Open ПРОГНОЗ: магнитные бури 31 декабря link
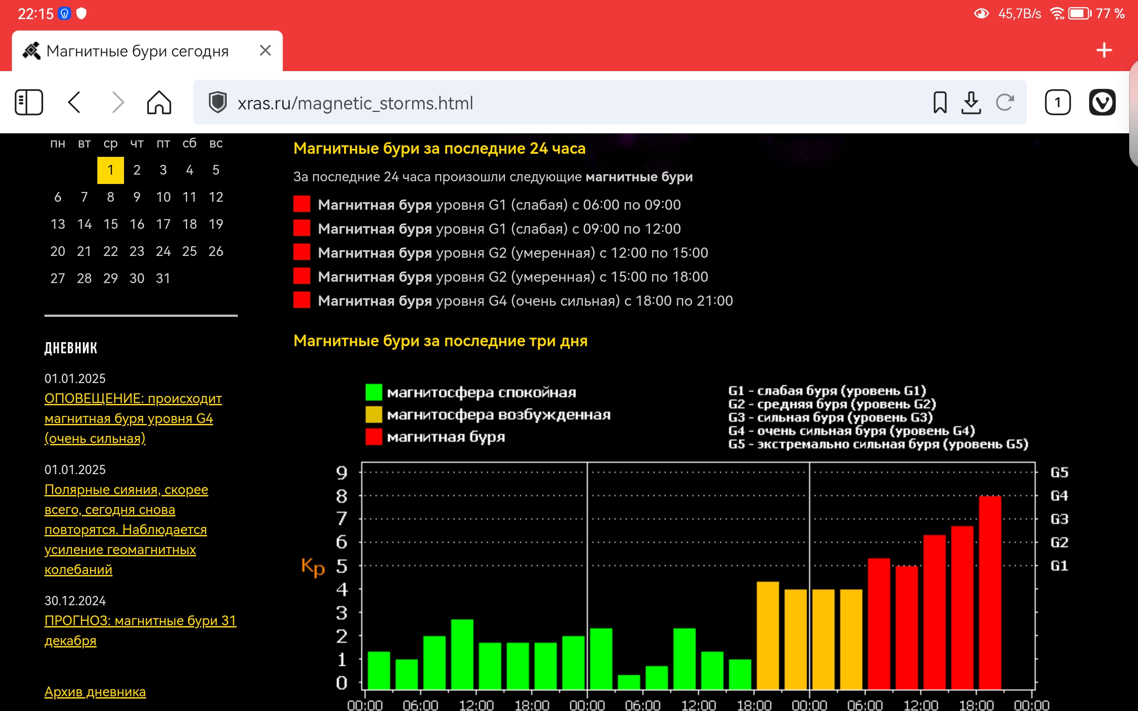Viewport: 1138px width, 711px height. click(x=140, y=630)
